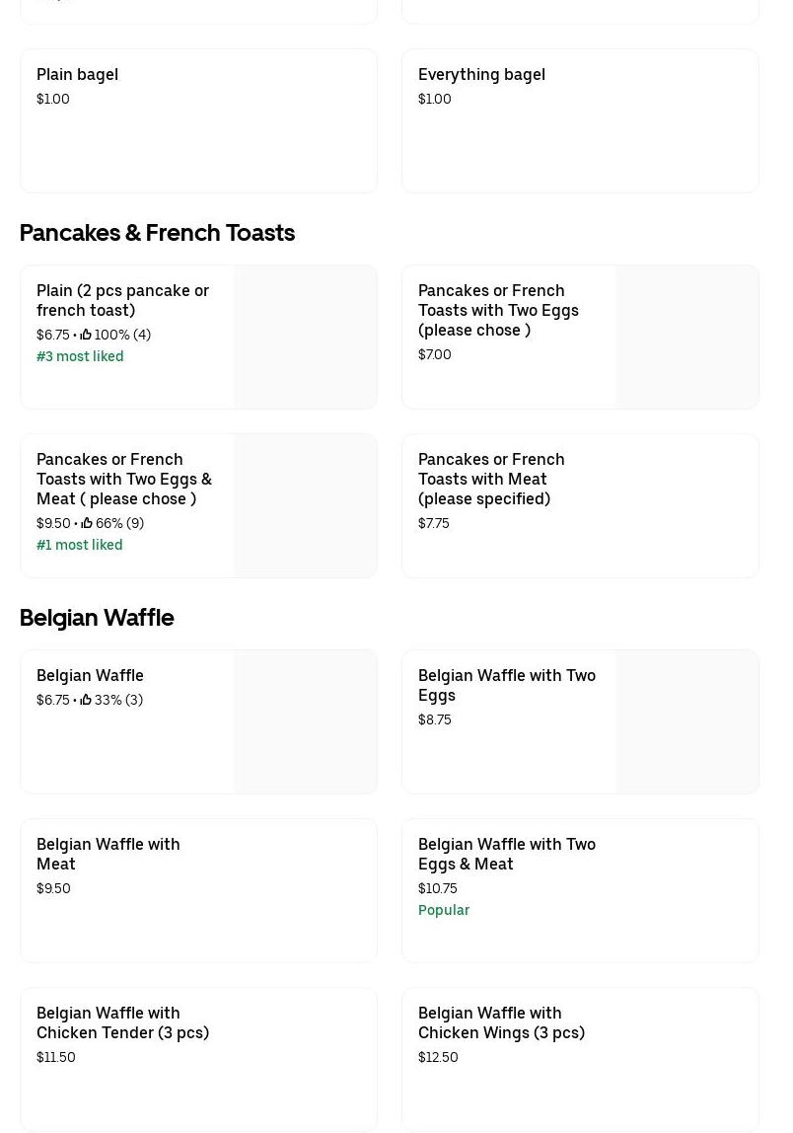This screenshot has height=1133, width=793.
Task: Click the Pancakes & French Toasts heading
Action: (157, 232)
